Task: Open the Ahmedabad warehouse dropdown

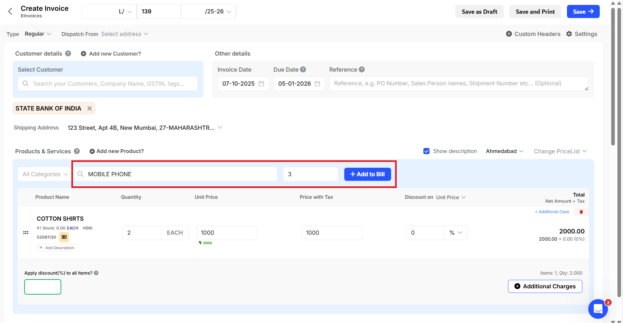Action: pyautogui.click(x=504, y=151)
